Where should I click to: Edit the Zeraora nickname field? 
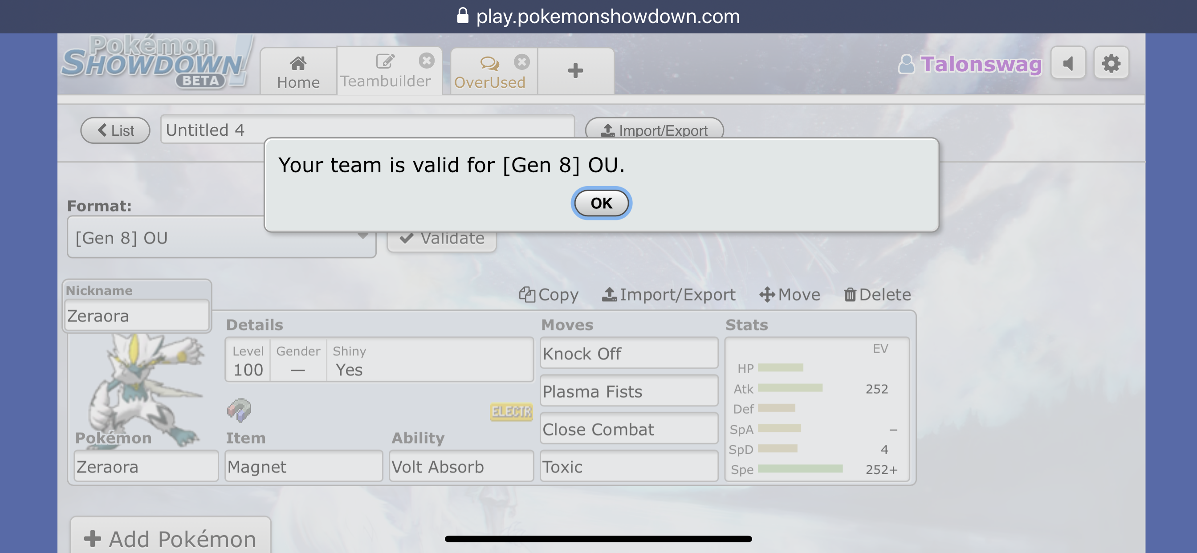(x=137, y=316)
